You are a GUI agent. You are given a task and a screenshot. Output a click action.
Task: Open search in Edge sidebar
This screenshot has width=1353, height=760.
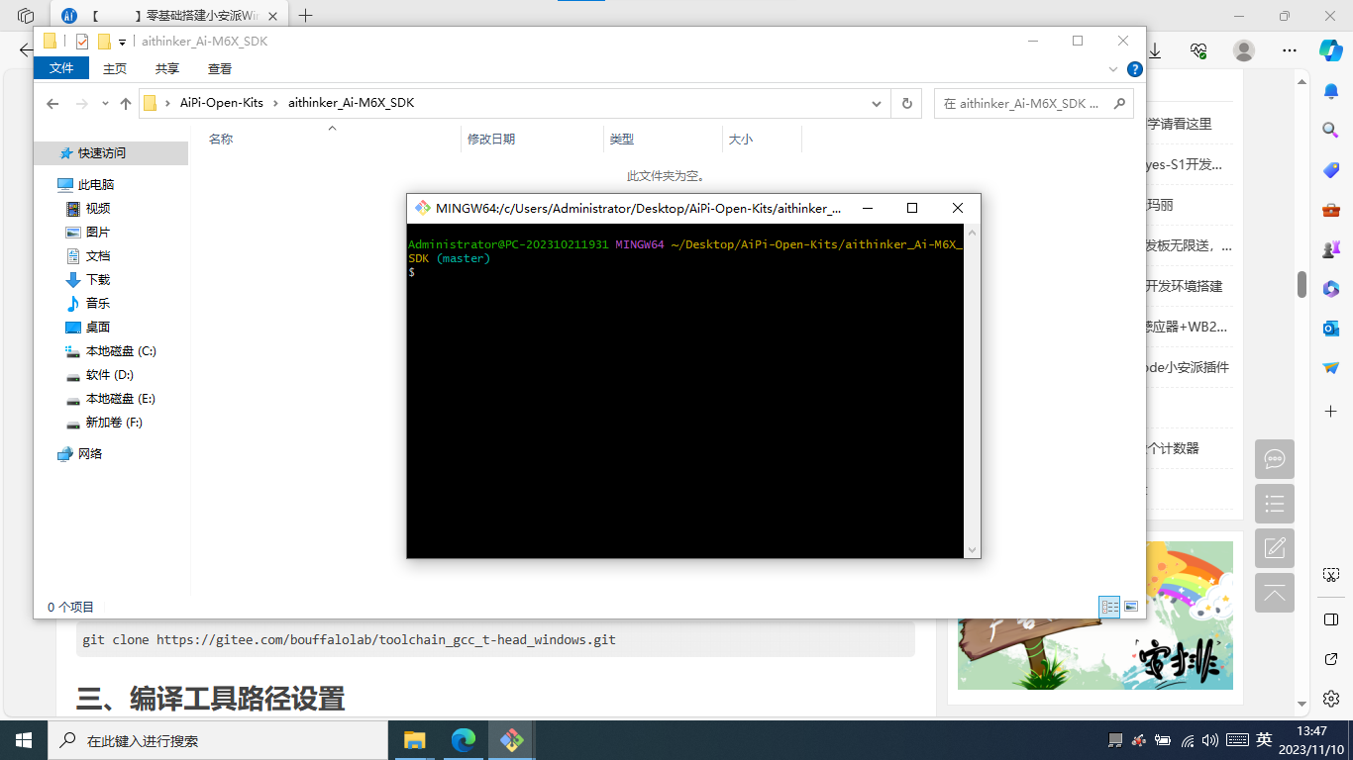tap(1331, 130)
